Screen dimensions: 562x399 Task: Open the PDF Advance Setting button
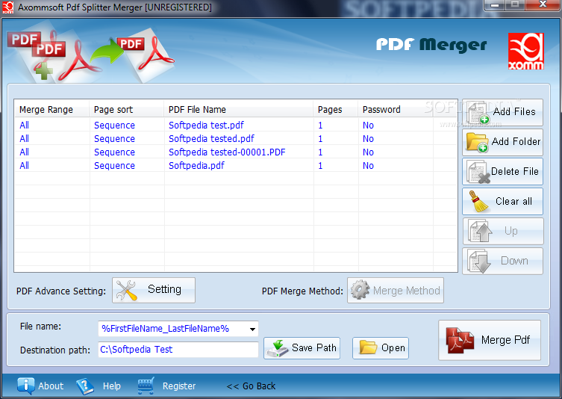[154, 290]
